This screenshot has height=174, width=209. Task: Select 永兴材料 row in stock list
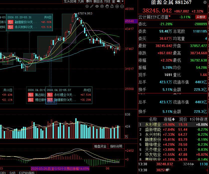coord(173,134)
